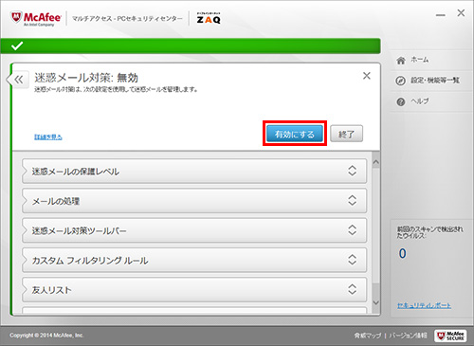Expand カスタム フィルタリング ルール section
Image resolution: width=474 pixels, height=346 pixels.
coord(194,260)
